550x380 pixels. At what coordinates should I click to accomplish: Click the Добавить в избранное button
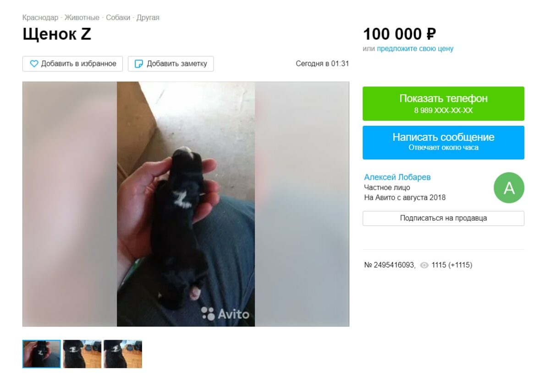(72, 64)
